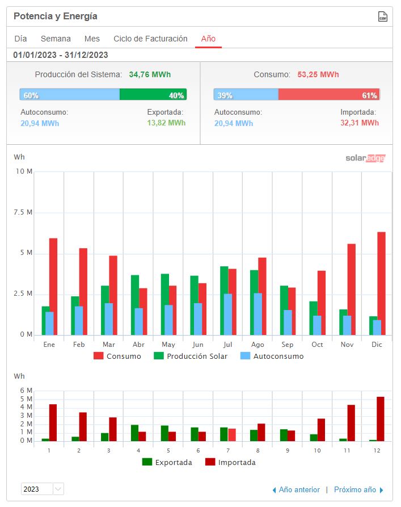The width and height of the screenshot is (401, 507).
Task: Open the 2023 year dropdown
Action: 43,489
